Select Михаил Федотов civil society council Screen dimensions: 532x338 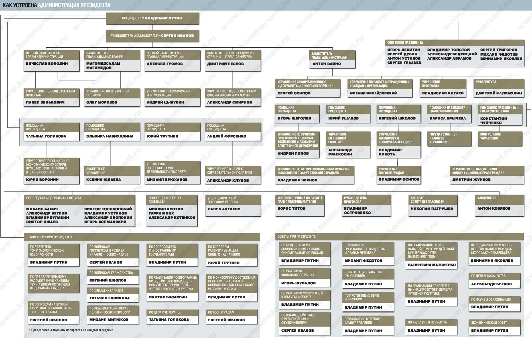368,253
